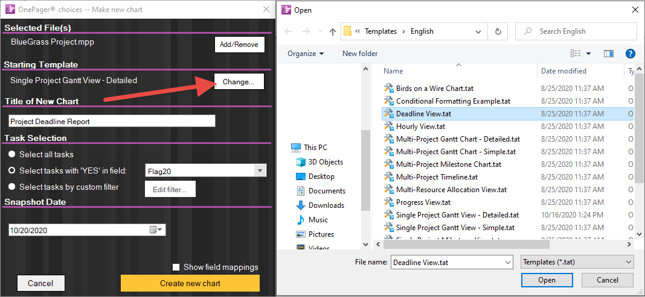Choose 'Select tasks by custom filter' radio
This screenshot has height=297, width=645.
click(x=12, y=187)
